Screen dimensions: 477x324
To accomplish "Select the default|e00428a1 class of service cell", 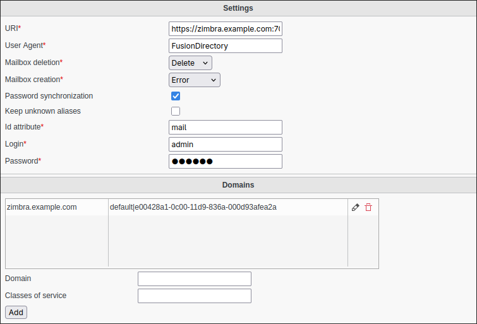I will point(228,208).
